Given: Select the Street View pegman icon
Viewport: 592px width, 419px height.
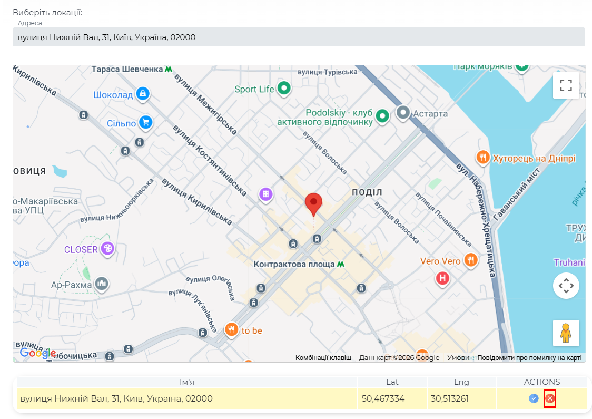Looking at the screenshot, I should 566,333.
